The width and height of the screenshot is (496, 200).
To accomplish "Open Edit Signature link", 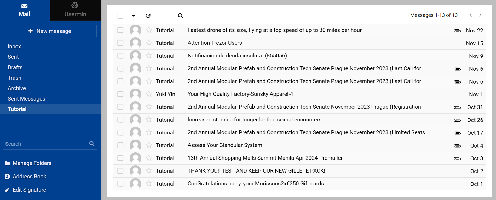I will click(29, 190).
